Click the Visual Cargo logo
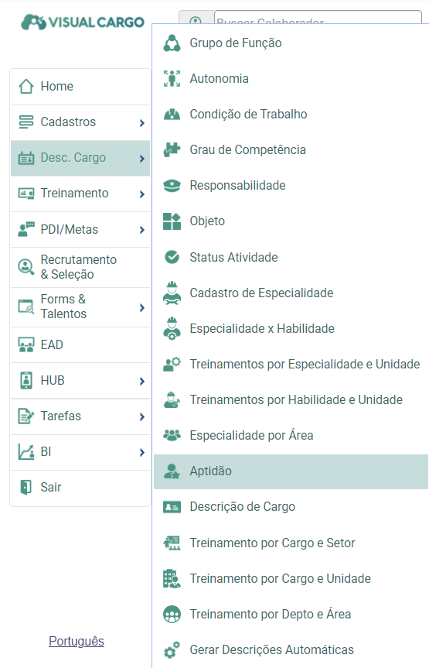Viewport: 429px width, 668px height. coord(83,22)
